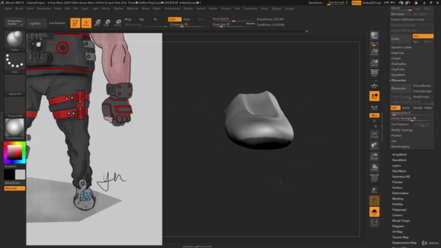Open the Alpha menu
441x248 pixels.
tap(8, 8)
